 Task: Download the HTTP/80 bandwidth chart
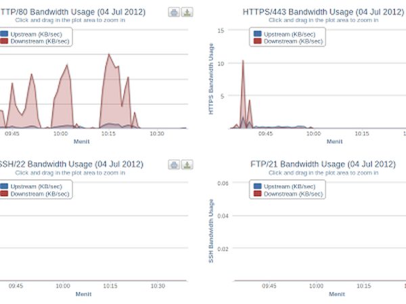point(187,12)
